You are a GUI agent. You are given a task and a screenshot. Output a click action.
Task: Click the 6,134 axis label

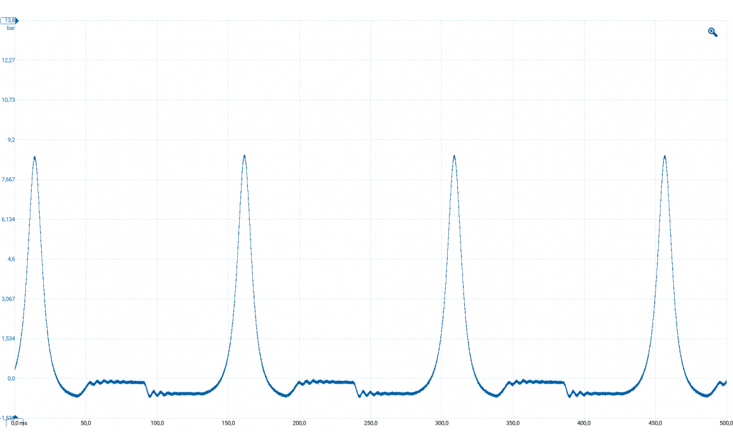pos(9,219)
